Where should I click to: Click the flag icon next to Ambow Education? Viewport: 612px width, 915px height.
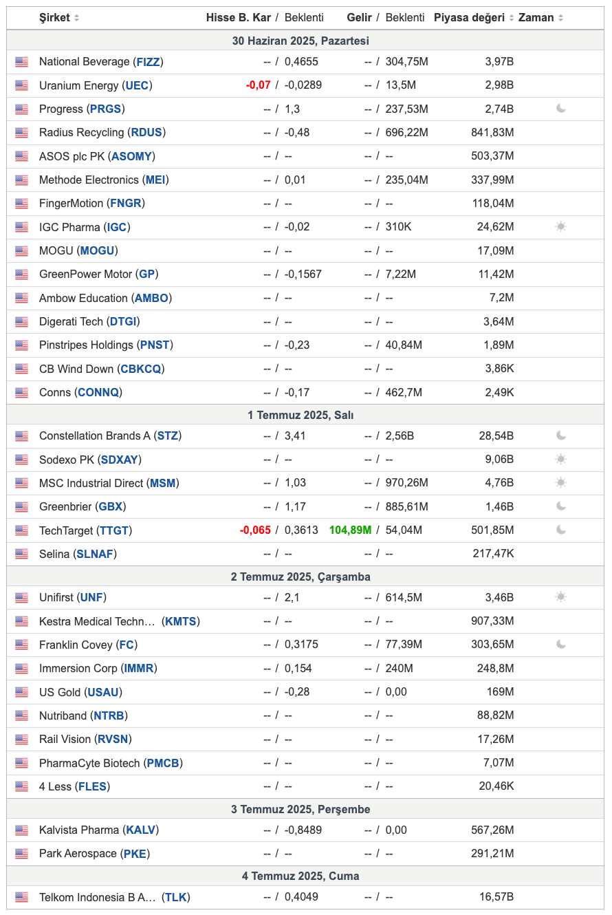tap(22, 299)
